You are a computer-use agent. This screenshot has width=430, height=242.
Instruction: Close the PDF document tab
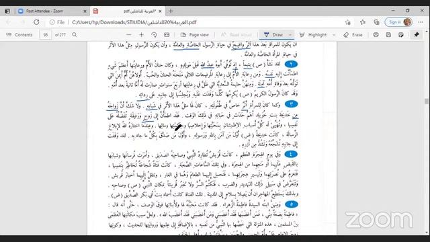coord(160,11)
